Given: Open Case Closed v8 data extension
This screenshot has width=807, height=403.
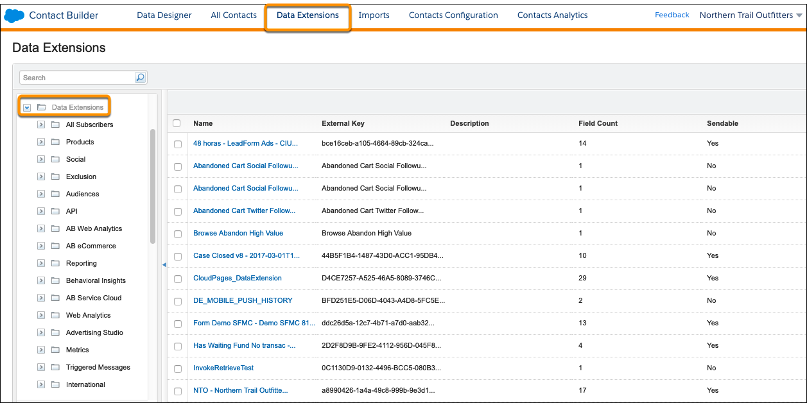Looking at the screenshot, I should point(247,256).
